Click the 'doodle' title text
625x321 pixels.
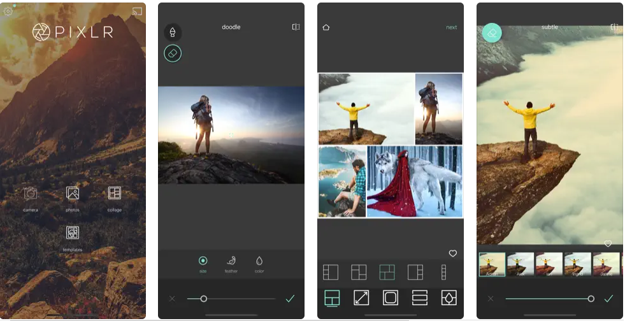click(x=231, y=27)
